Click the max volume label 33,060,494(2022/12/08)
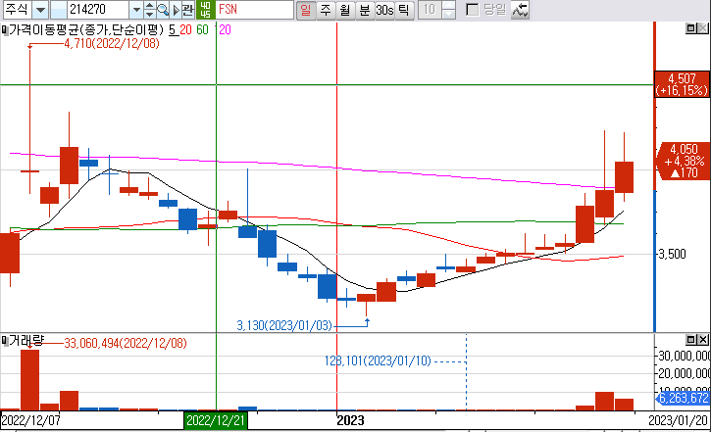The width and height of the screenshot is (711, 432). (x=126, y=343)
